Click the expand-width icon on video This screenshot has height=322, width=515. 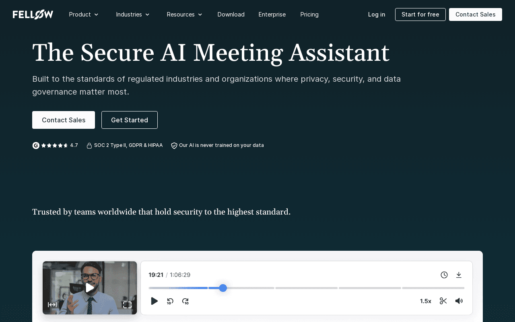pyautogui.click(x=52, y=305)
